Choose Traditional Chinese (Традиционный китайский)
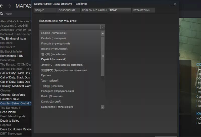Screen dimensions: 201x137 pyautogui.click(x=64, y=70)
